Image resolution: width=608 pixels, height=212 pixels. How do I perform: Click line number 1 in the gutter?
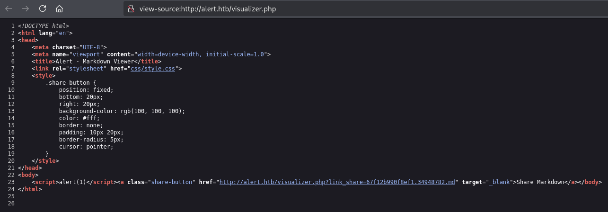[13, 26]
